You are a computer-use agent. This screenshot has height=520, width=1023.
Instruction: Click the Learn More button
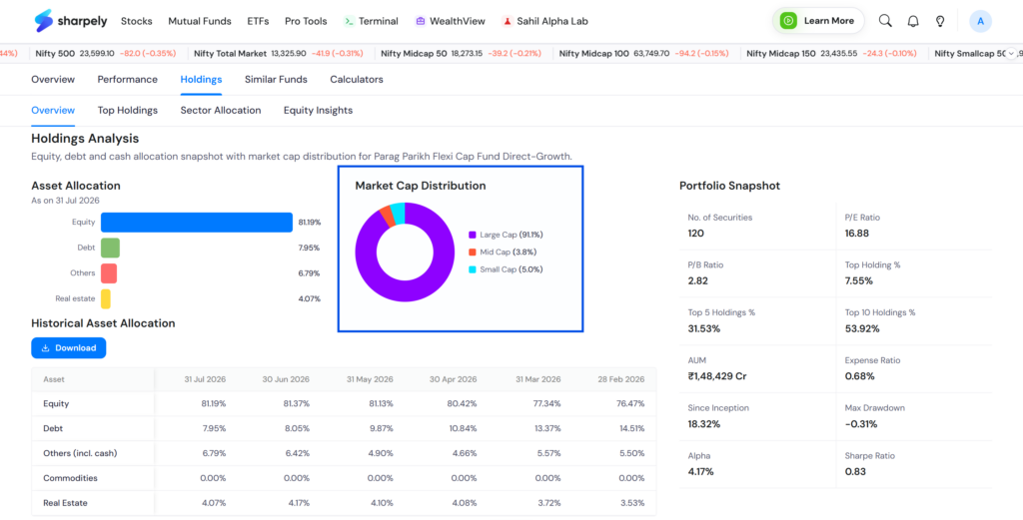coord(819,21)
